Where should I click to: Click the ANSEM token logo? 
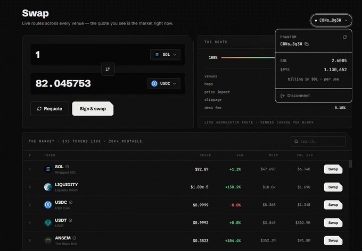[48, 240]
